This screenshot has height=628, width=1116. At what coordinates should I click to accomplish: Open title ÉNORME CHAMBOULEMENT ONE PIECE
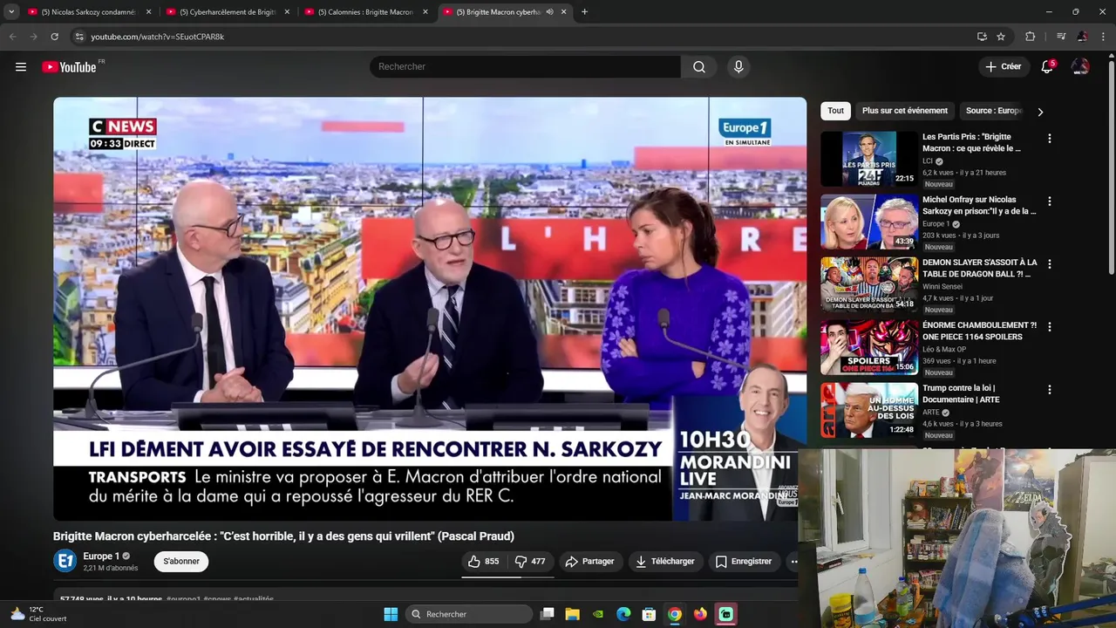[x=979, y=331]
